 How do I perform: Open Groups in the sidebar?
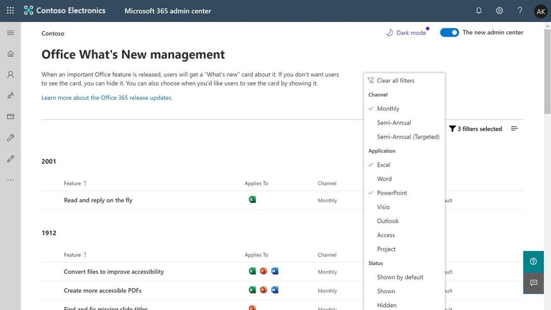coord(10,95)
